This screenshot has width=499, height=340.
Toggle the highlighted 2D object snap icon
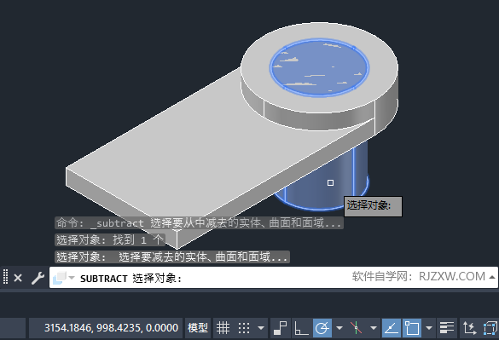tap(412, 327)
